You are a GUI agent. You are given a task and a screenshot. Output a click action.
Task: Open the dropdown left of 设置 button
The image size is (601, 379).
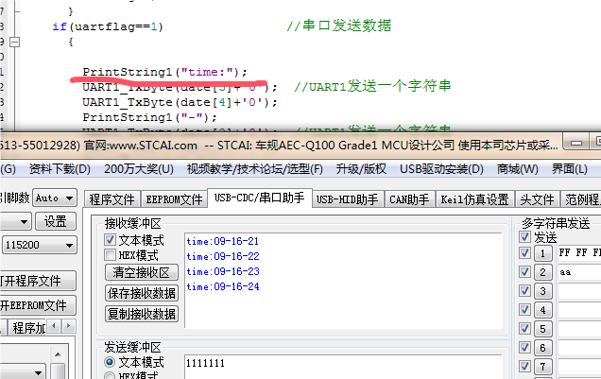point(15,221)
